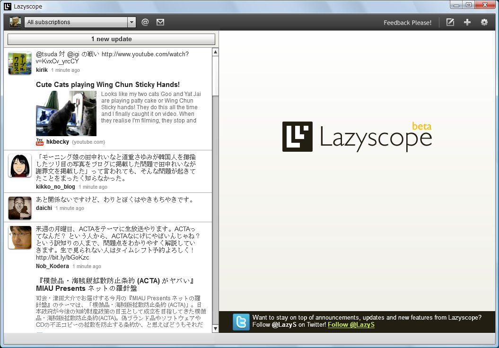Minimize the Lazyscope window
499x348 pixels.
coord(456,5)
